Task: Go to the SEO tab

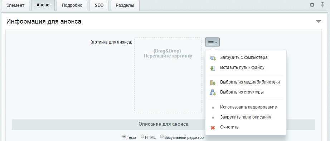Action: pos(99,5)
